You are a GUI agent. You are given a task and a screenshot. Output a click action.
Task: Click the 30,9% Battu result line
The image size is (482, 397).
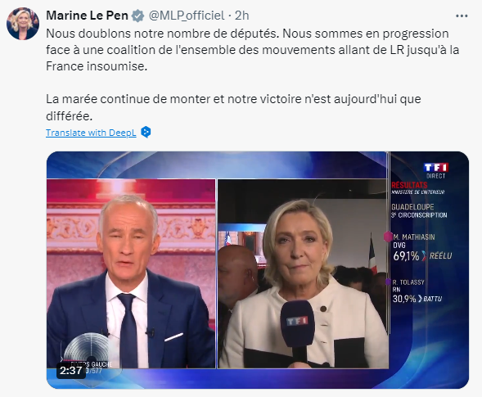click(417, 299)
